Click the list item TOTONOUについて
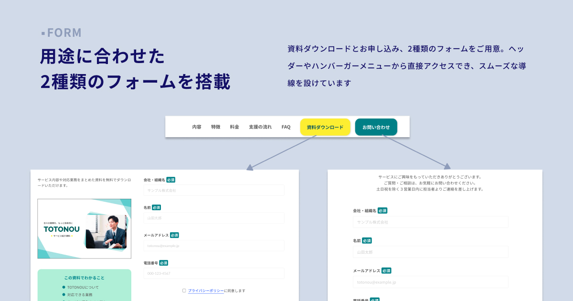Screen dimensions: 573x301 [83, 287]
